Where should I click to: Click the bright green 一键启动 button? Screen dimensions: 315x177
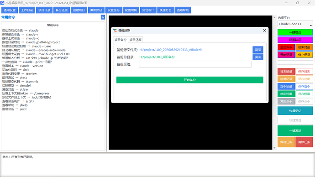[295, 32]
